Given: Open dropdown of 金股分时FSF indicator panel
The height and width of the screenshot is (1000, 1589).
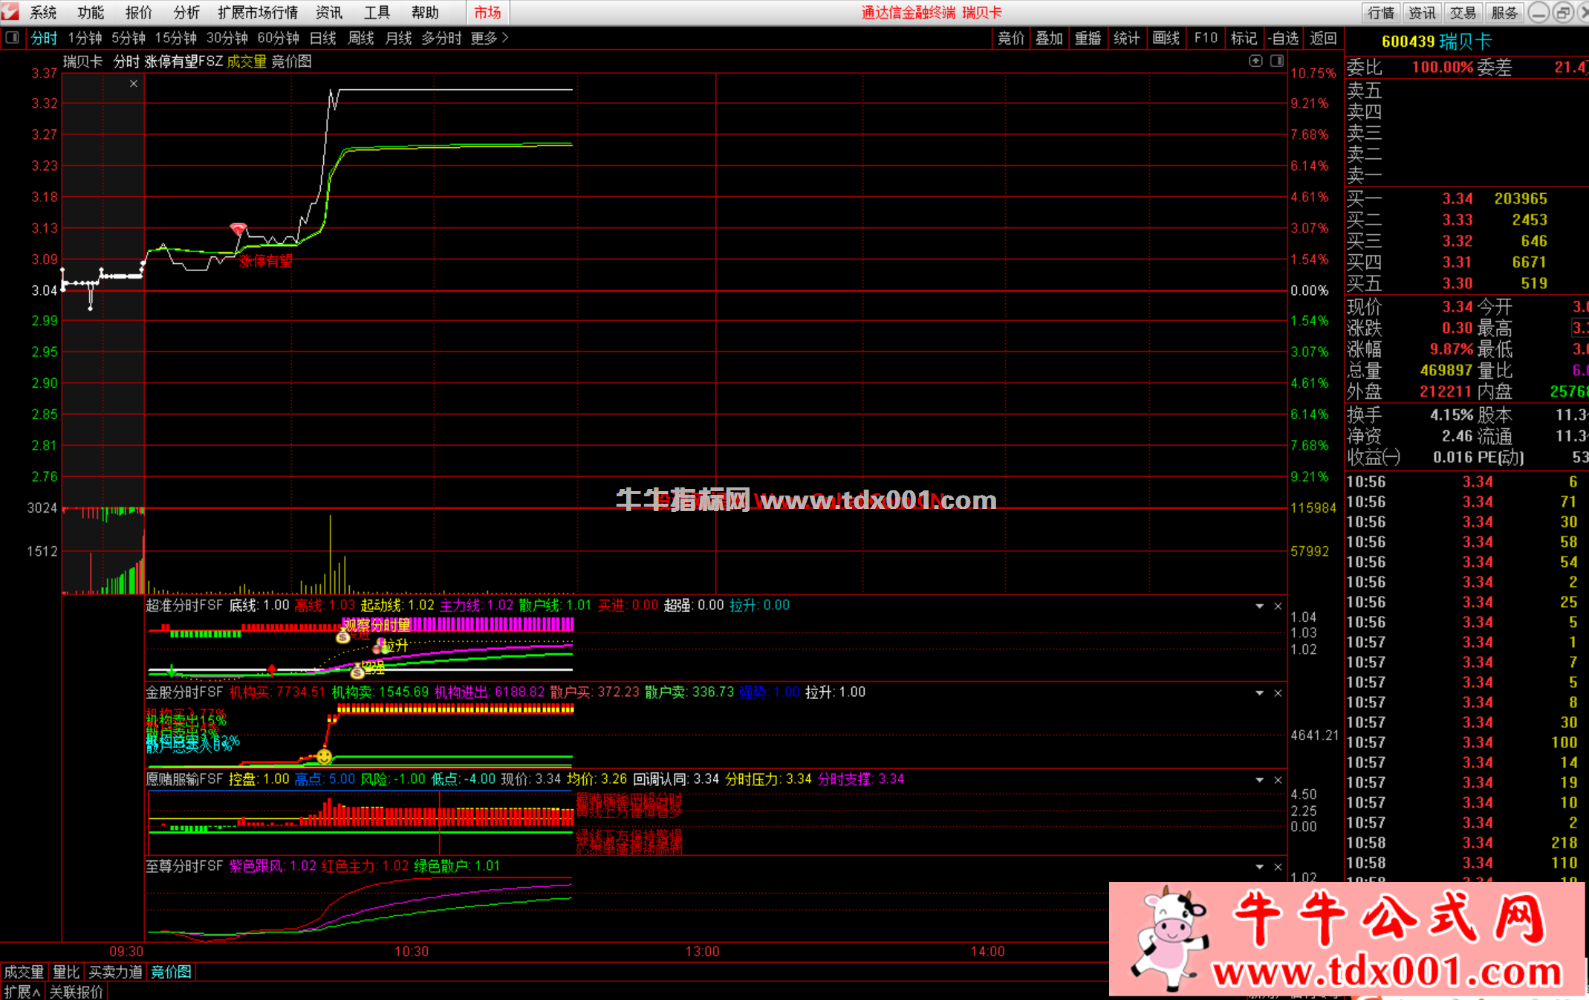Looking at the screenshot, I should (x=1259, y=693).
